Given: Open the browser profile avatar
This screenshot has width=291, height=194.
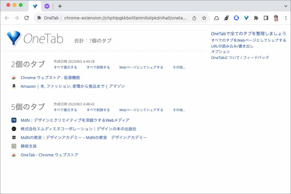Looking at the screenshot, I should point(276,18).
